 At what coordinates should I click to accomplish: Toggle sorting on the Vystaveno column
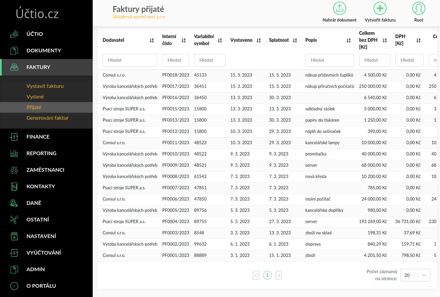coord(259,40)
